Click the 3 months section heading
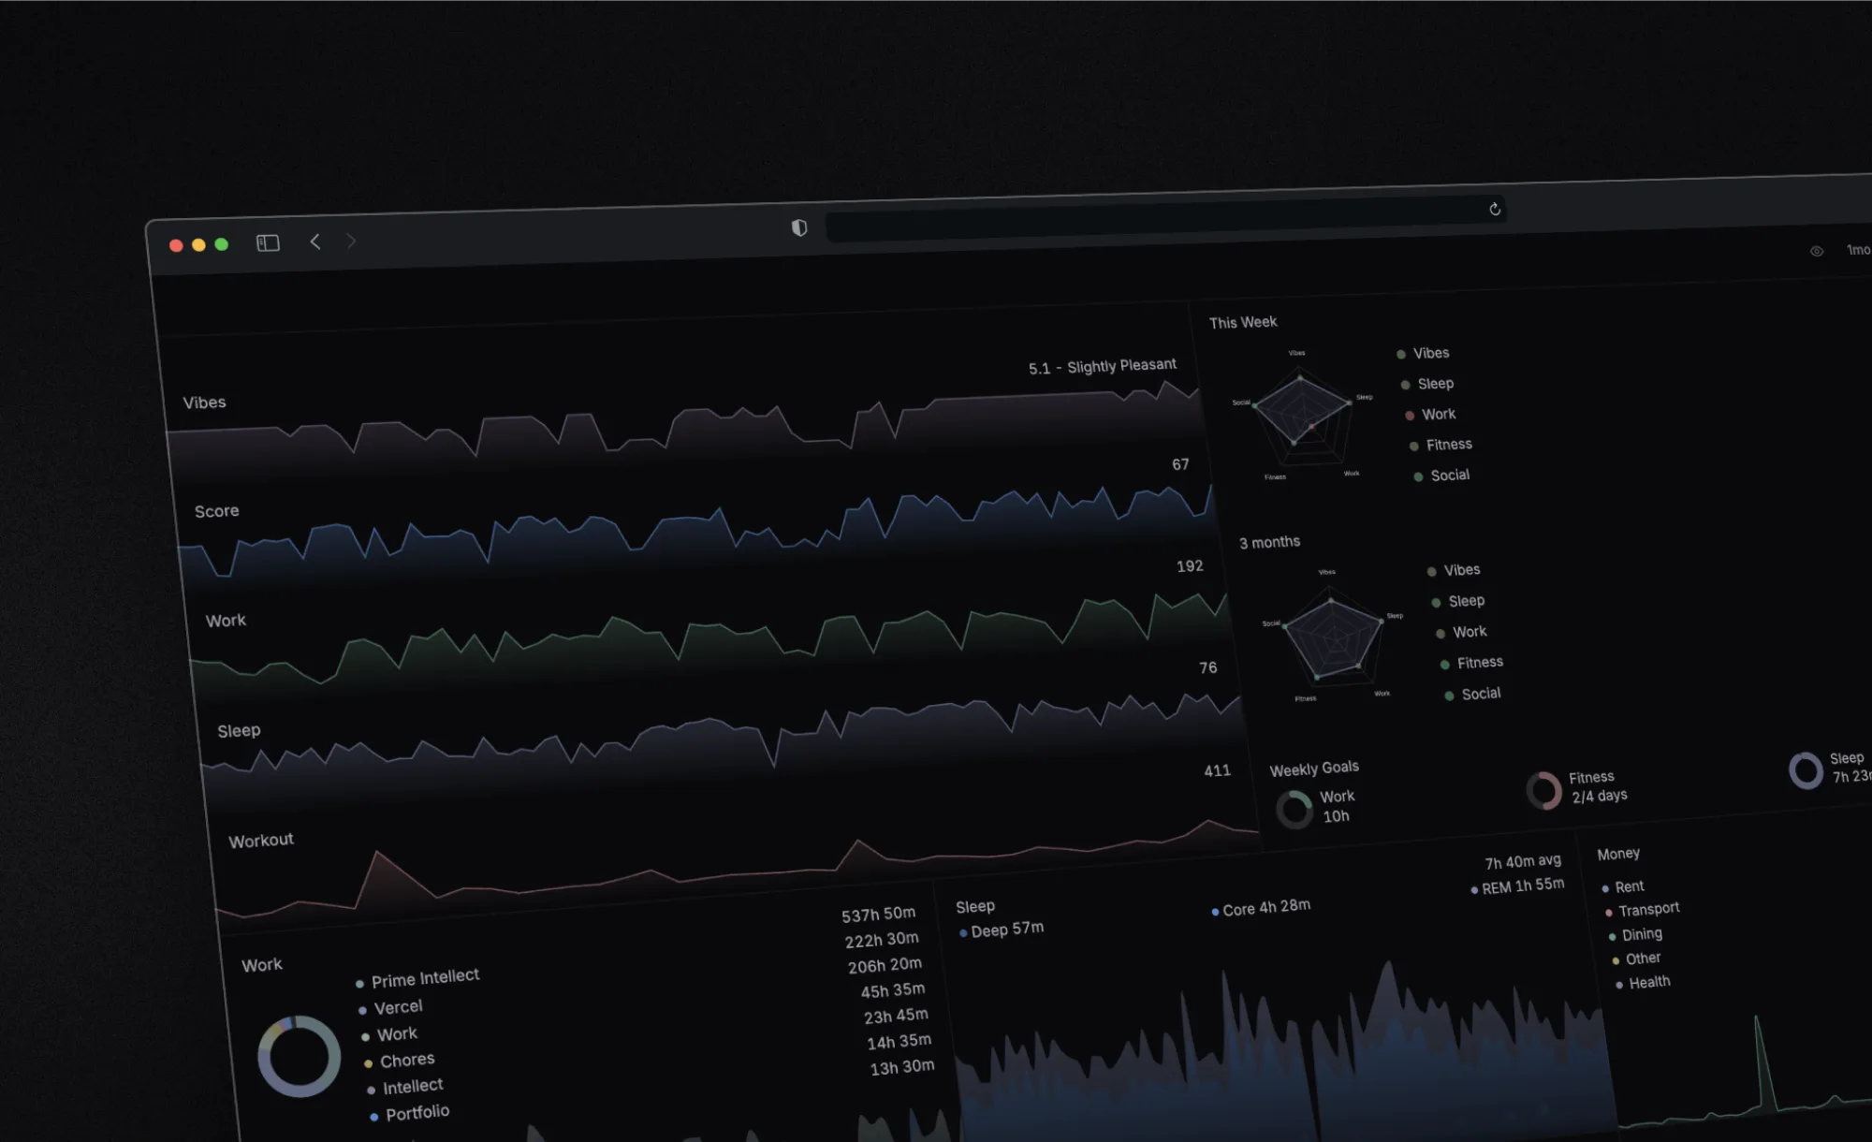The width and height of the screenshot is (1872, 1142). 1269,542
